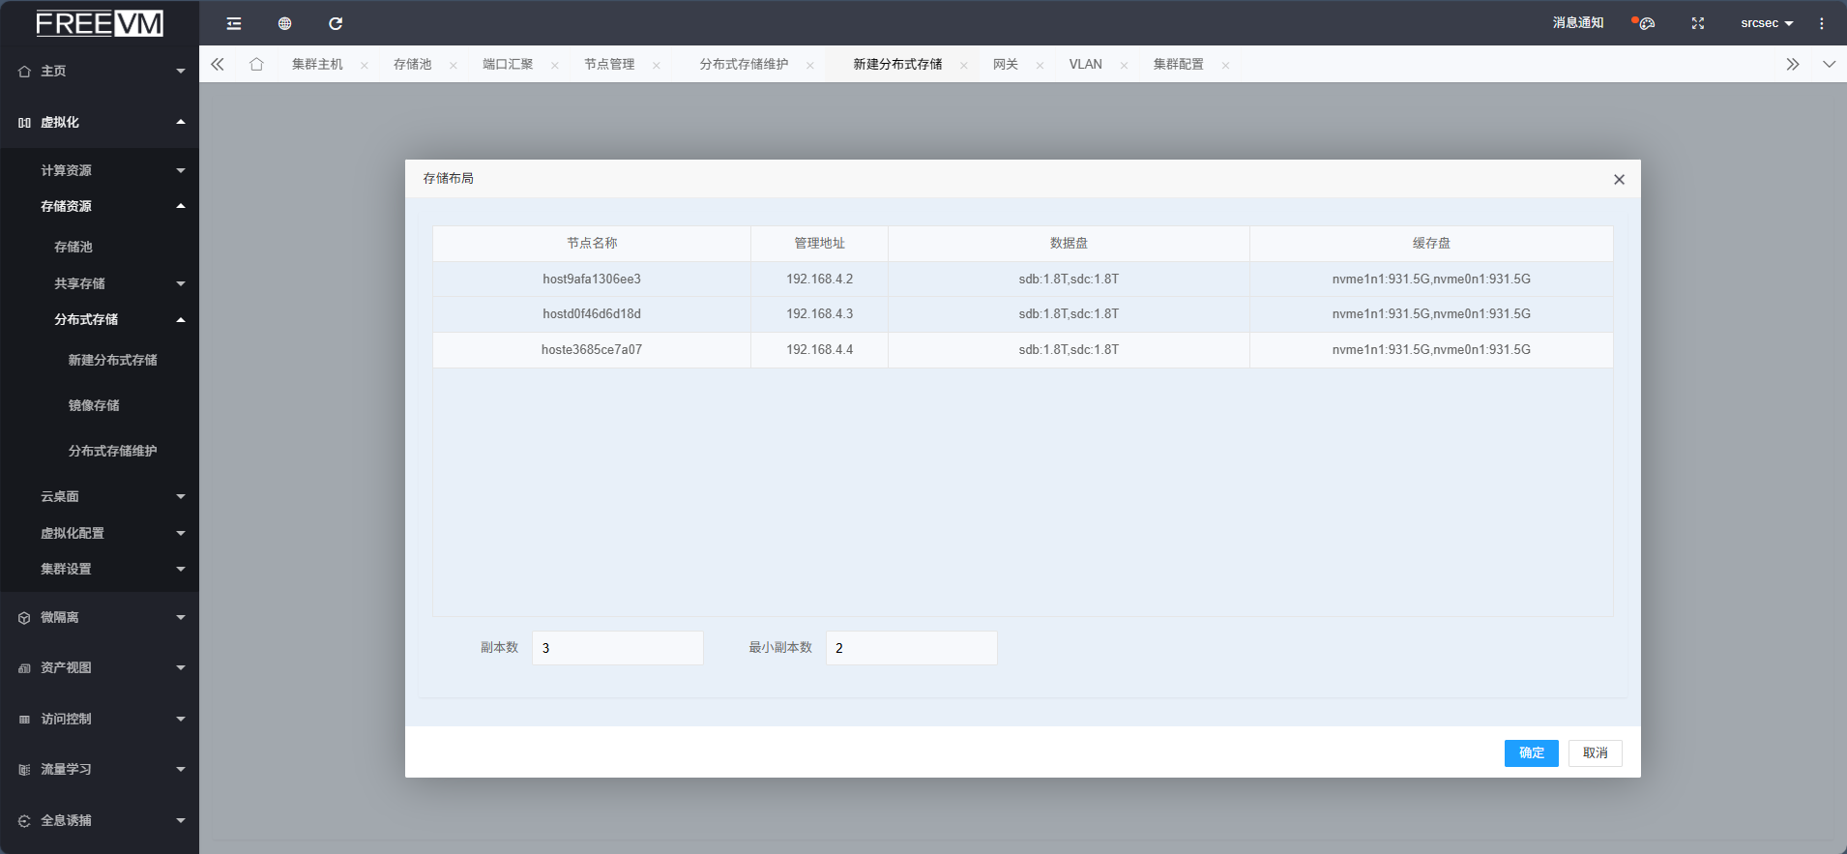Image resolution: width=1847 pixels, height=854 pixels.
Task: Toggle the sidebar collapse menu icon
Action: coord(234,23)
